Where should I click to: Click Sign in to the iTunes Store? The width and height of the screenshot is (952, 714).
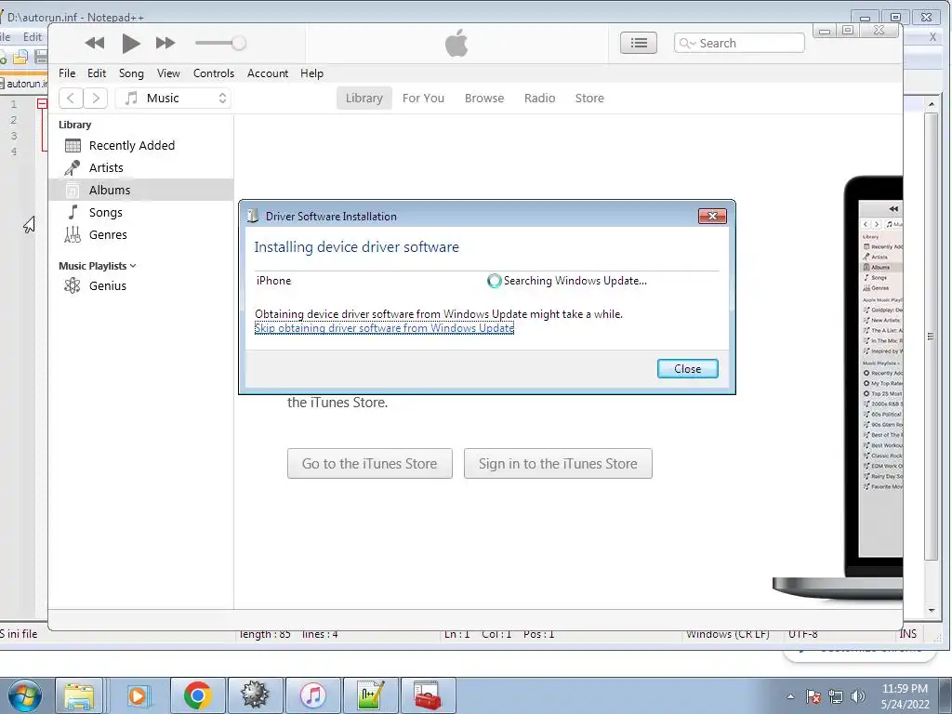click(x=558, y=463)
